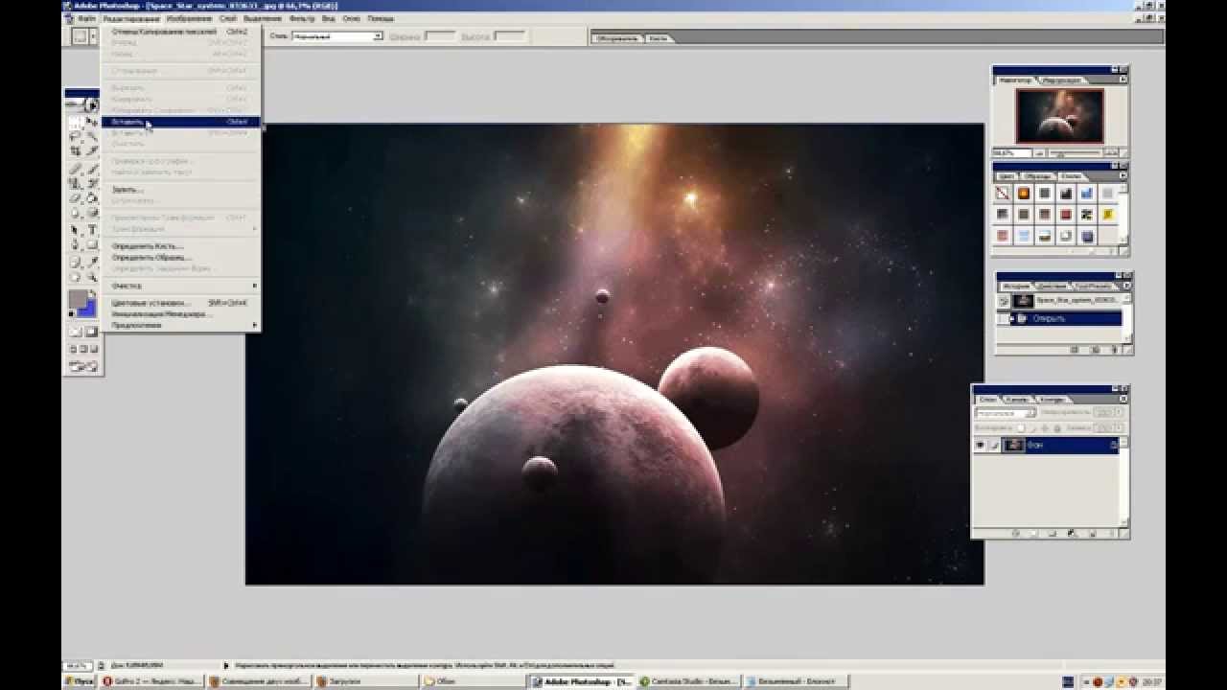Switch to Каналы tab
Image resolution: width=1227 pixels, height=690 pixels.
(1019, 400)
